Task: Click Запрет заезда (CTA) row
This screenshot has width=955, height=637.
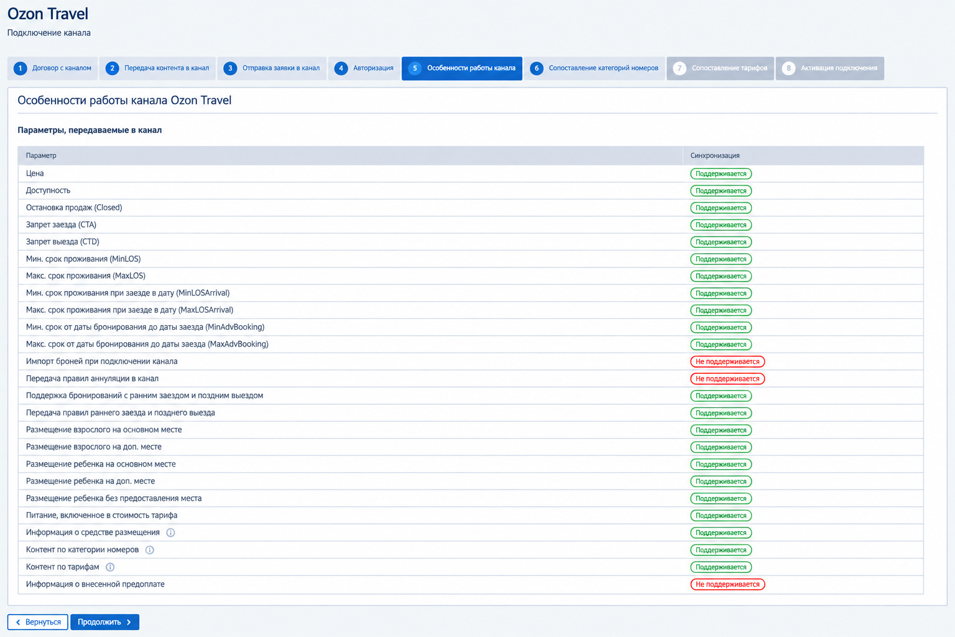Action: click(471, 225)
